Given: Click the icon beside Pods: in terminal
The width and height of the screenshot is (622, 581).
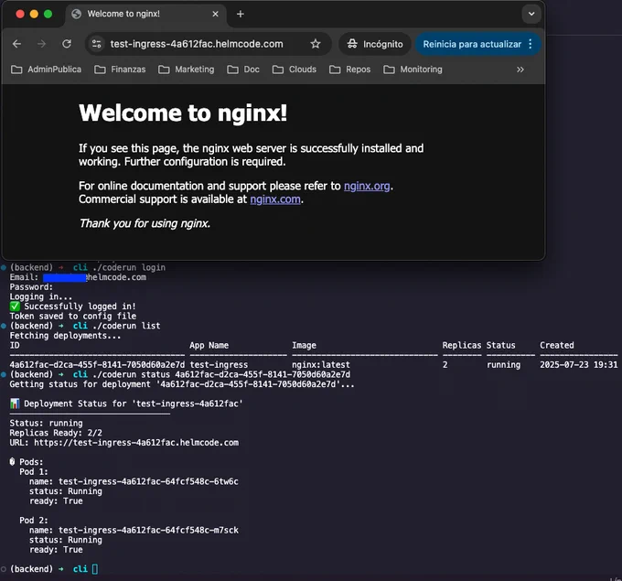Looking at the screenshot, I should [x=12, y=461].
